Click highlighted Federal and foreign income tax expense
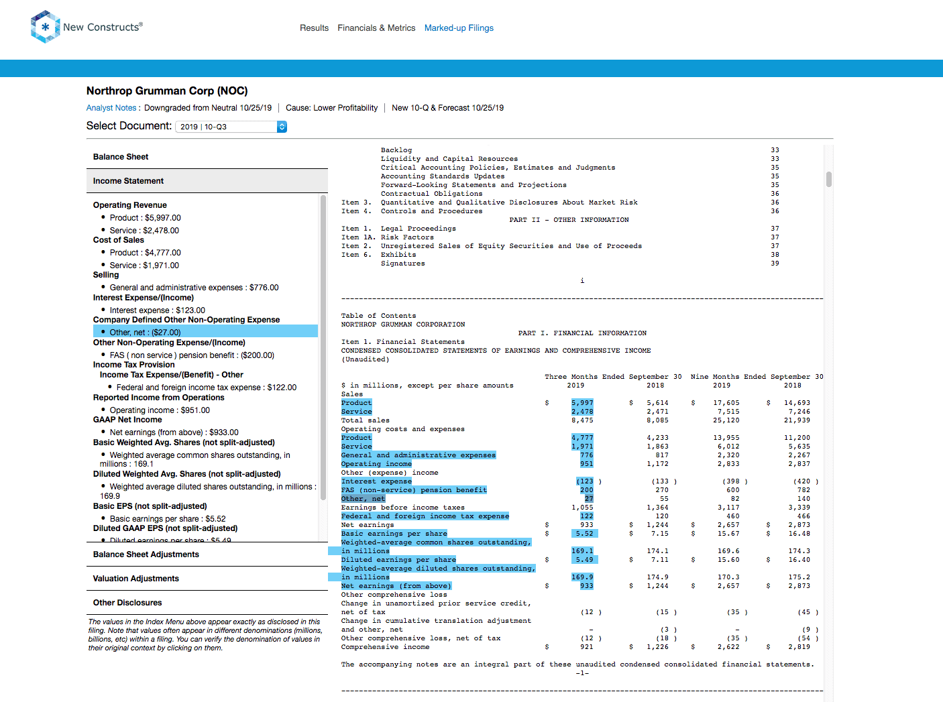Image resolution: width=943 pixels, height=702 pixels. click(425, 516)
